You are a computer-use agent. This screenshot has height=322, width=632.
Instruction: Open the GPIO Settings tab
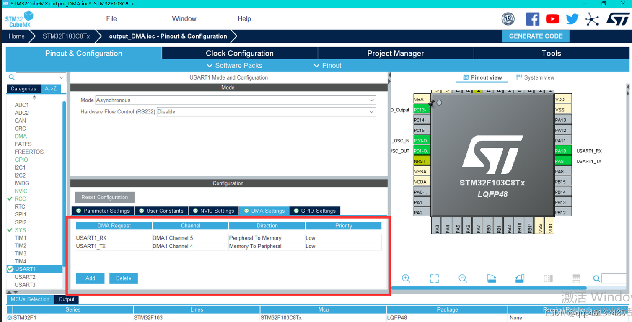coord(314,211)
